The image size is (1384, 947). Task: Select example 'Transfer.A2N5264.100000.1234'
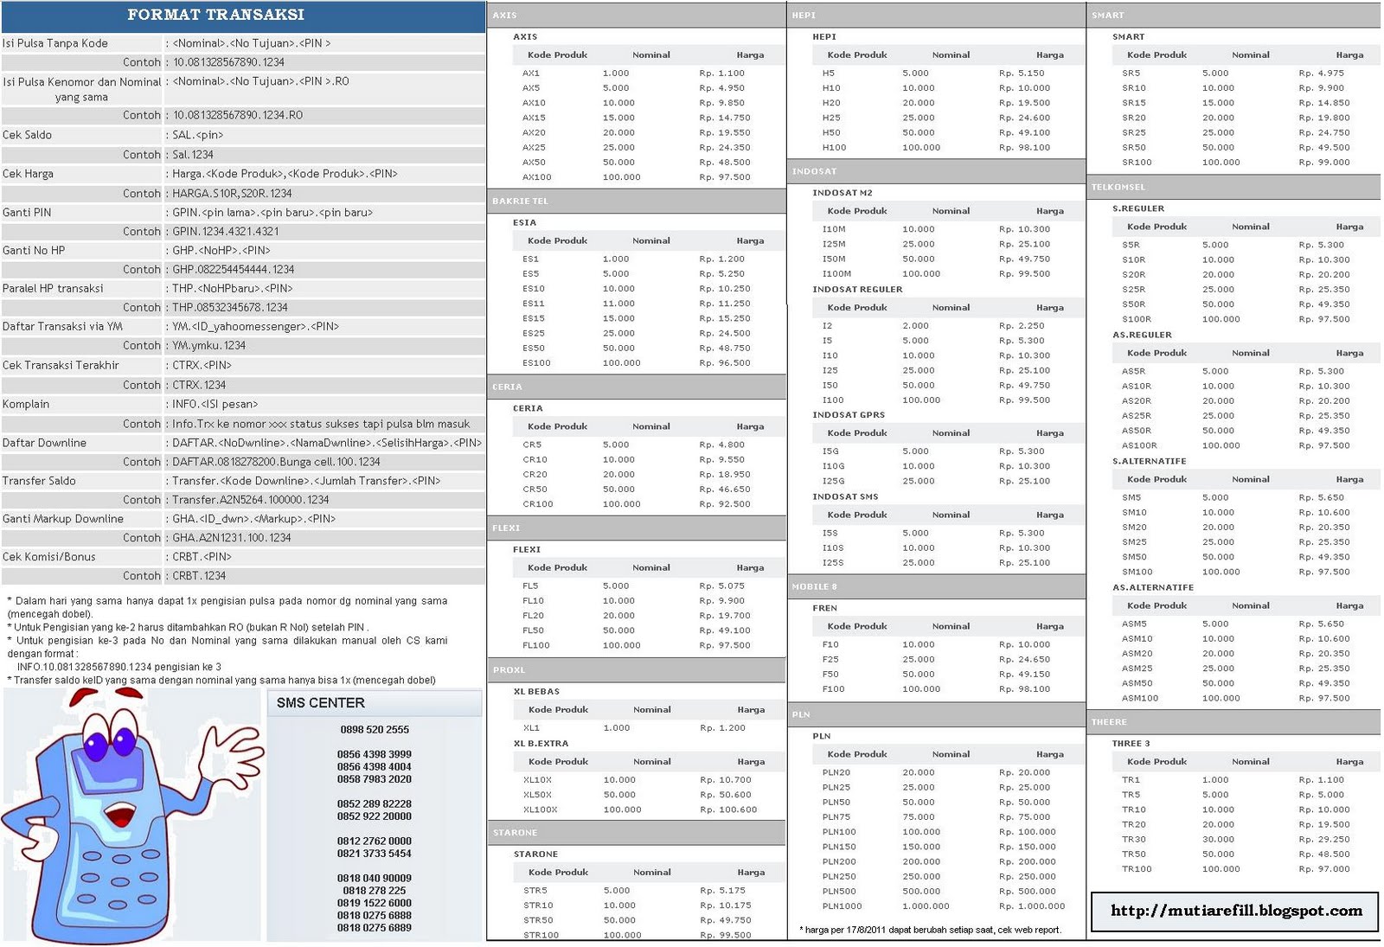[x=251, y=500]
